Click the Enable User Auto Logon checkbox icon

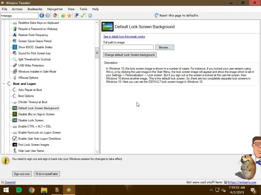(15, 139)
